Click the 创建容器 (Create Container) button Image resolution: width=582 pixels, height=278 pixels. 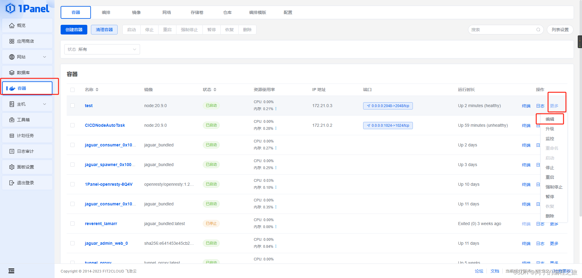coord(74,29)
